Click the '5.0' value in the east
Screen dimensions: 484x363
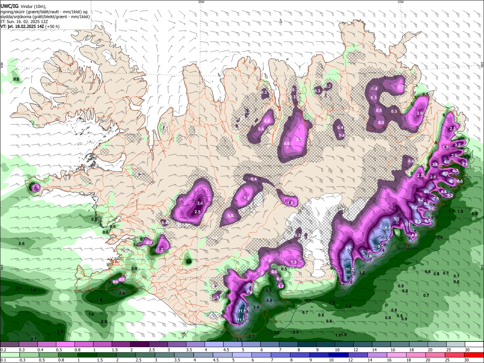414,208
